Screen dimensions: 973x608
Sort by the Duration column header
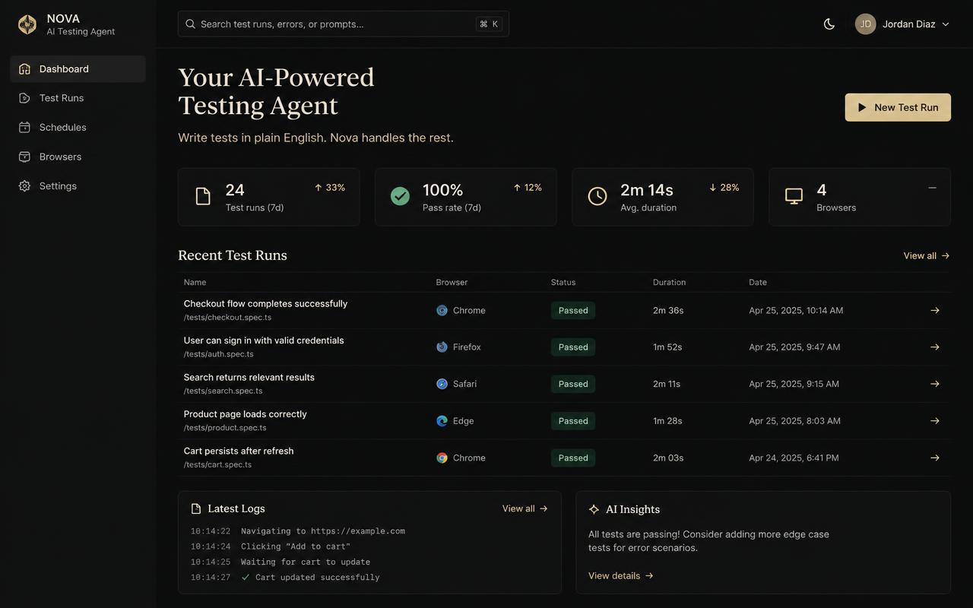click(x=669, y=282)
